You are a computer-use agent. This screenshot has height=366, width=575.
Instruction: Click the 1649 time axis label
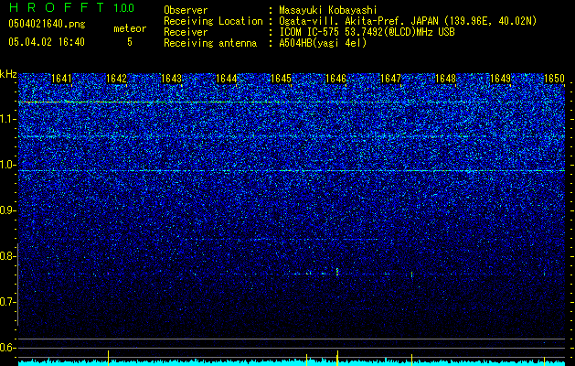click(x=501, y=79)
